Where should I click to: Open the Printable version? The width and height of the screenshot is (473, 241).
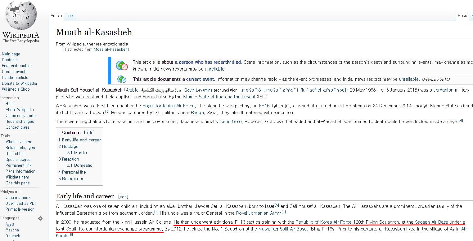20,209
